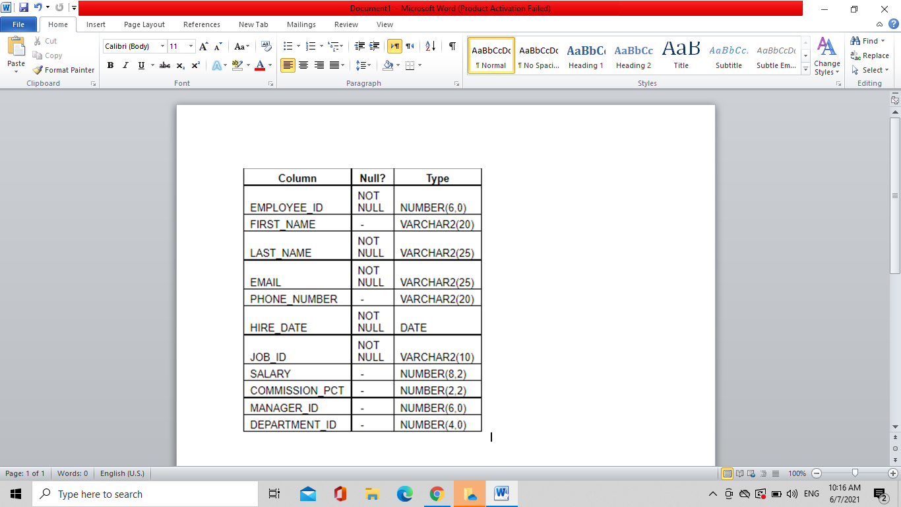The image size is (901, 507).
Task: Toggle Underline formatting
Action: coord(140,65)
